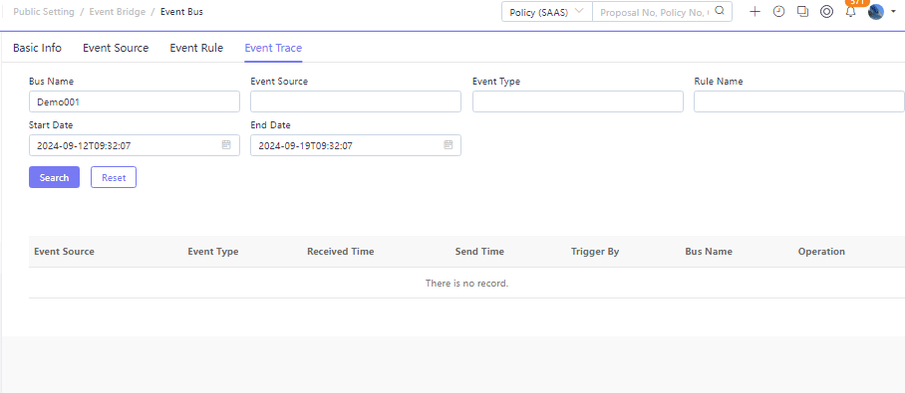This screenshot has height=393, width=905.
Task: Switch to the Basic Info tab
Action: (x=37, y=48)
